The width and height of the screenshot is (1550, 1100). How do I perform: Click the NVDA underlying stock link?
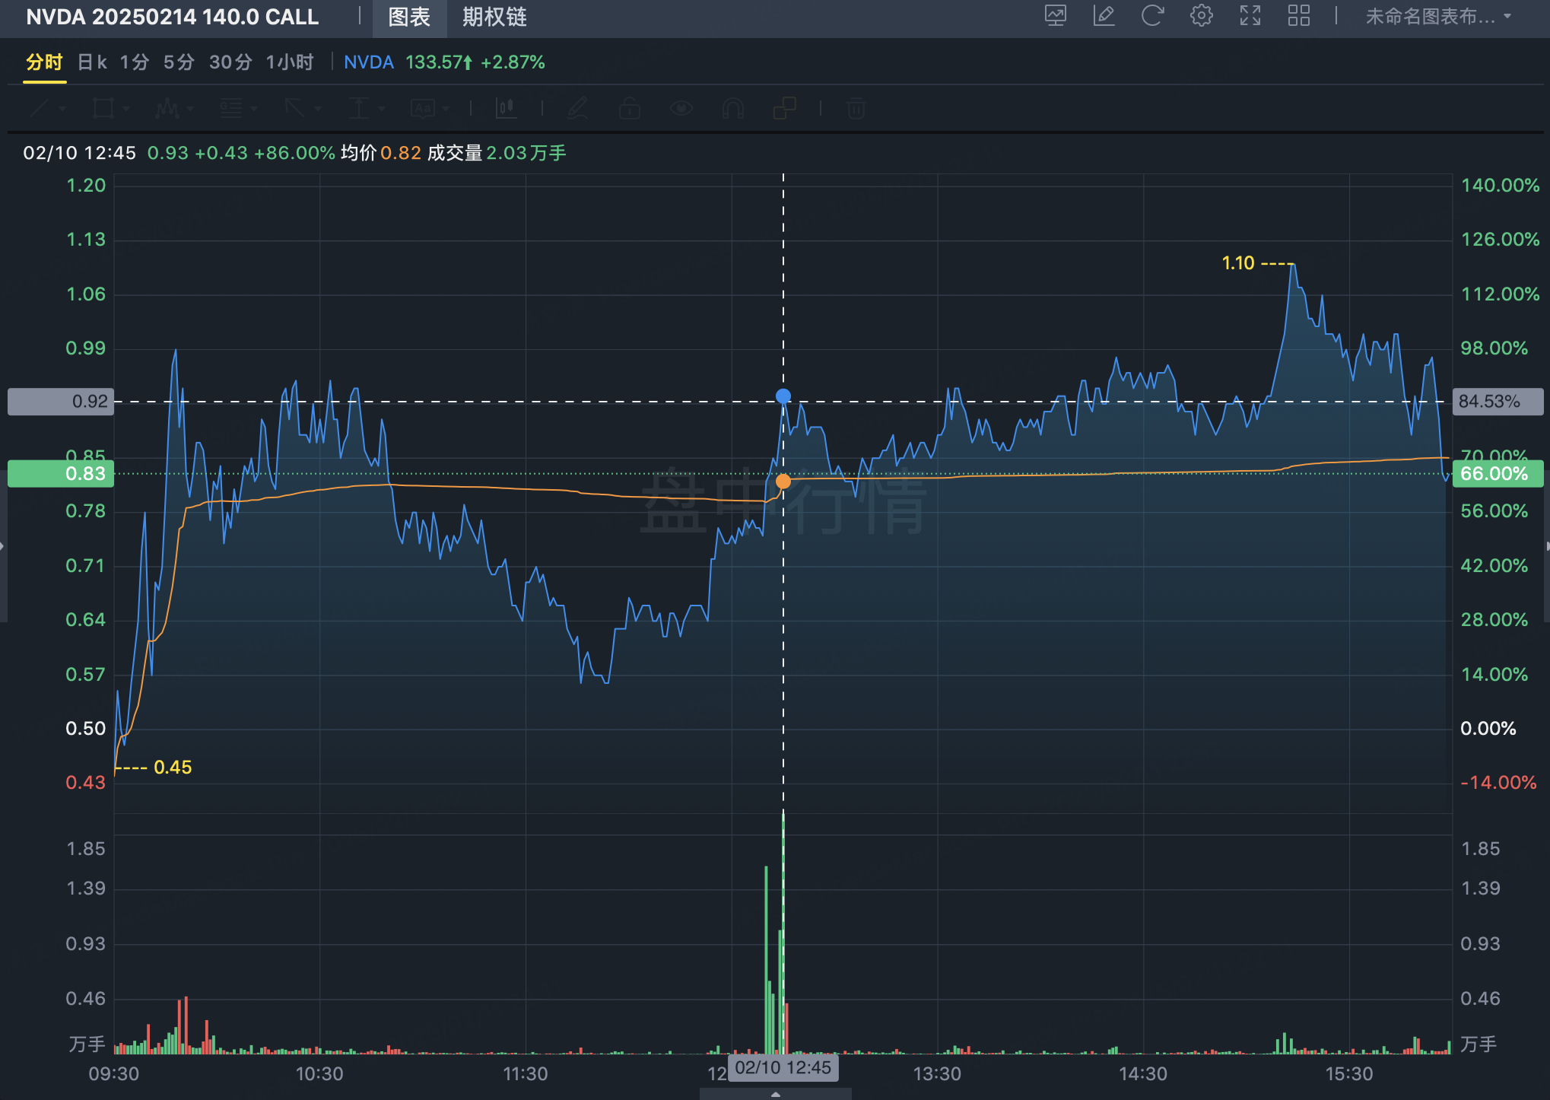[368, 62]
